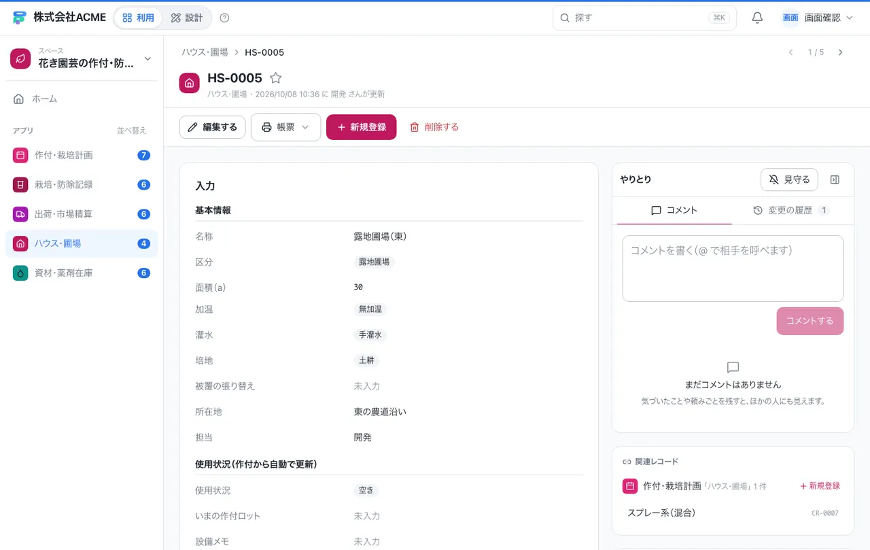Star the HS-0005 record as favorite
Image resolution: width=870 pixels, height=550 pixels.
pyautogui.click(x=275, y=78)
